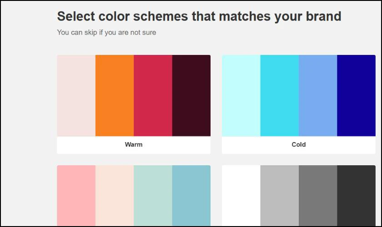The height and width of the screenshot is (227, 382).
Task: Click the orange swatch in Warm palette
Action: 115,96
